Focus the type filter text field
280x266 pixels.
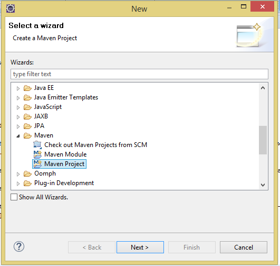[x=139, y=74]
